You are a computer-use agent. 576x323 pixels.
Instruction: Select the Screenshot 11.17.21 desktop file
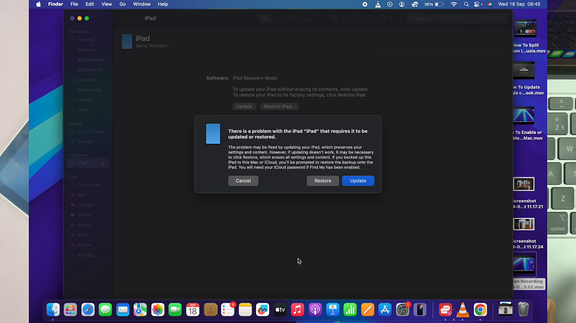pos(524,193)
